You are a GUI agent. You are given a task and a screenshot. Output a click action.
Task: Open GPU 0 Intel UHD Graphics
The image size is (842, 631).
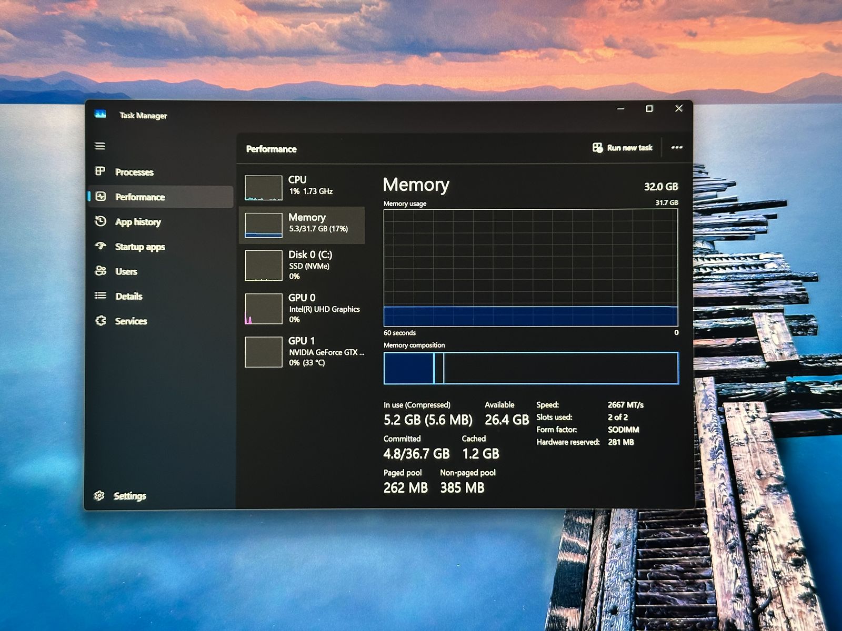302,308
